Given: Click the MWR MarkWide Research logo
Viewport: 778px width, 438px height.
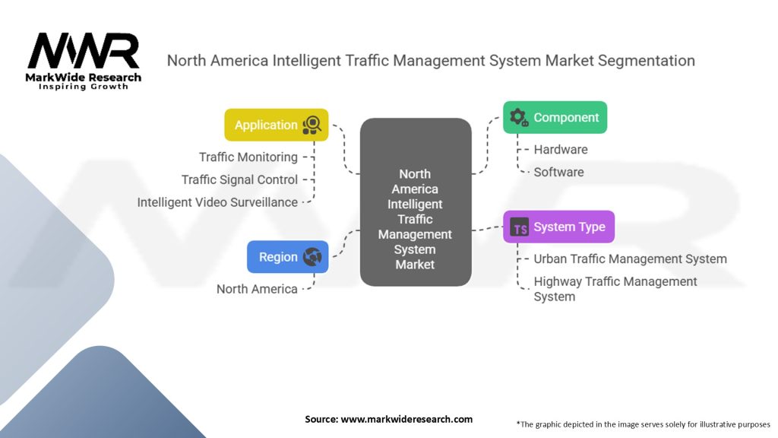Looking at the screenshot, I should 84,61.
